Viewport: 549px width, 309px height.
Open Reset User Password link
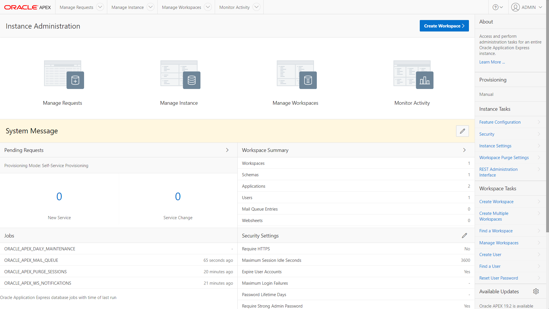click(510, 278)
